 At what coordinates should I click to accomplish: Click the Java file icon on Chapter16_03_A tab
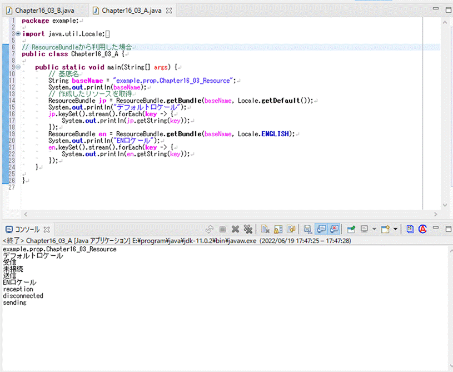96,11
